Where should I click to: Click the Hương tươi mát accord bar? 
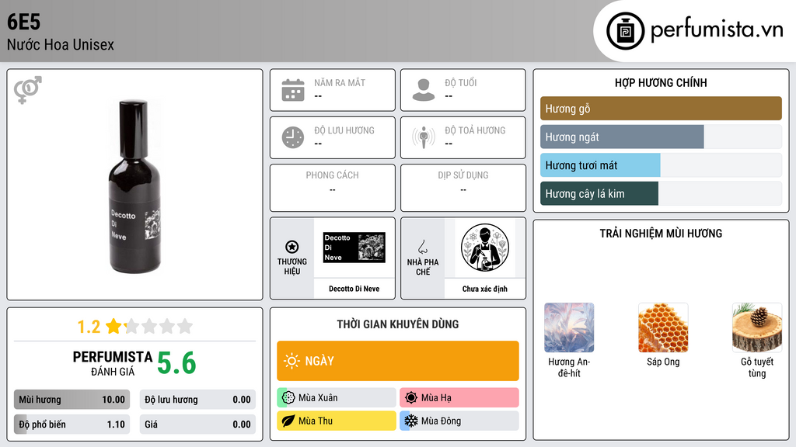[x=661, y=165]
